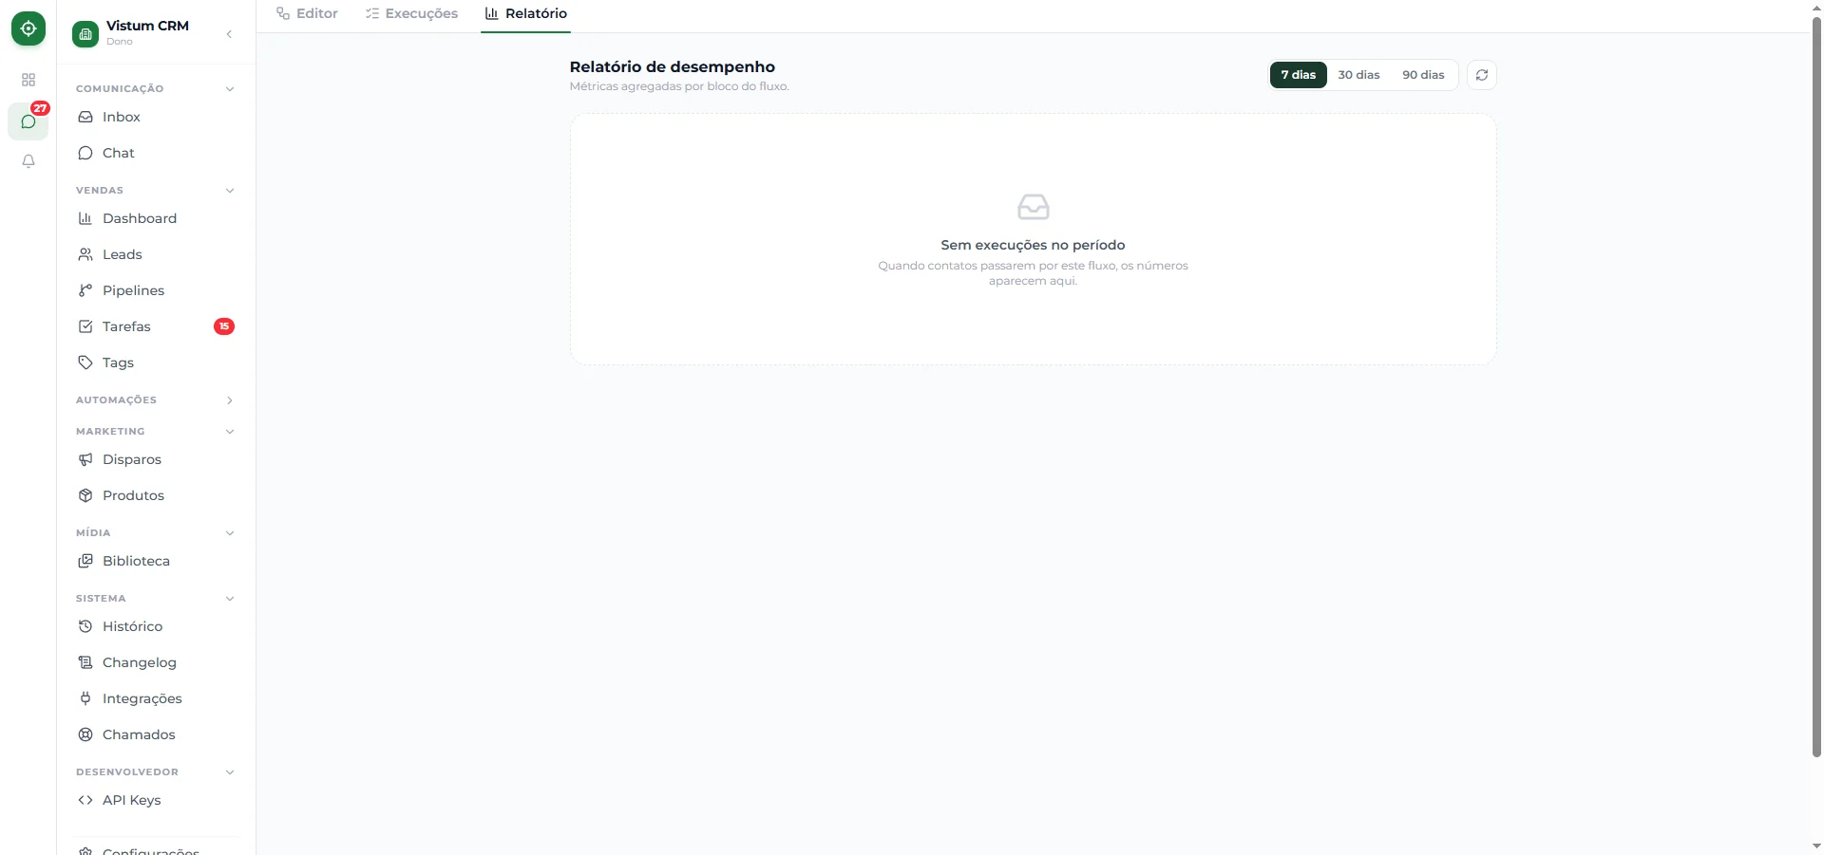This screenshot has width=1824, height=855.
Task: Click "Métricas agregadas por bloco do fluxo." text
Action: tap(679, 86)
